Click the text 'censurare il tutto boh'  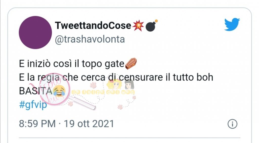[x=166, y=77]
